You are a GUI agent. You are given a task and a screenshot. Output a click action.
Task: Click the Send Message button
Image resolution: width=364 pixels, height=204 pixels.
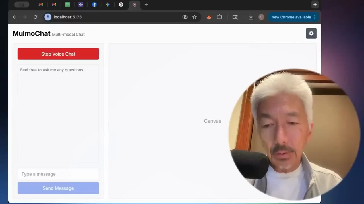point(58,188)
